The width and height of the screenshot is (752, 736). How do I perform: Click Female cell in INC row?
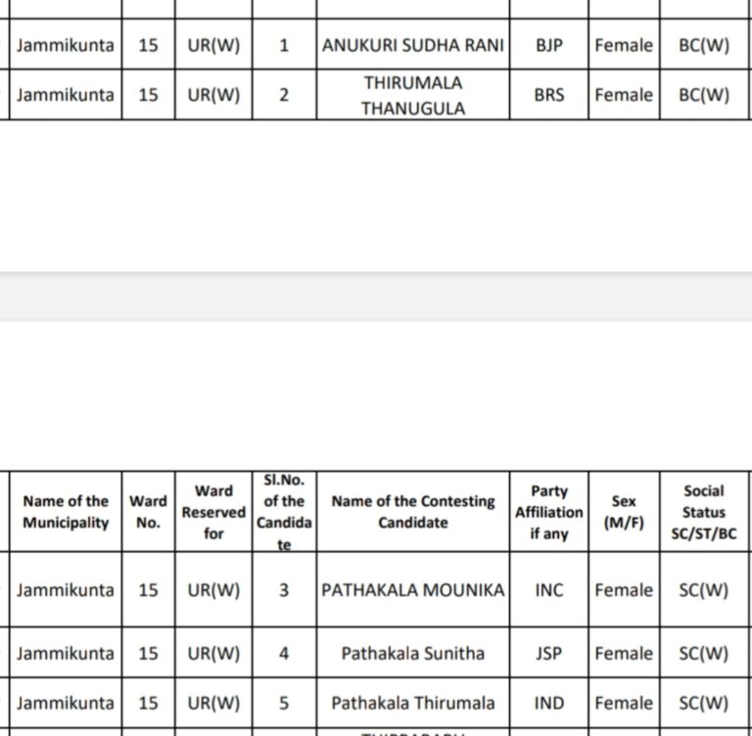[x=624, y=590]
